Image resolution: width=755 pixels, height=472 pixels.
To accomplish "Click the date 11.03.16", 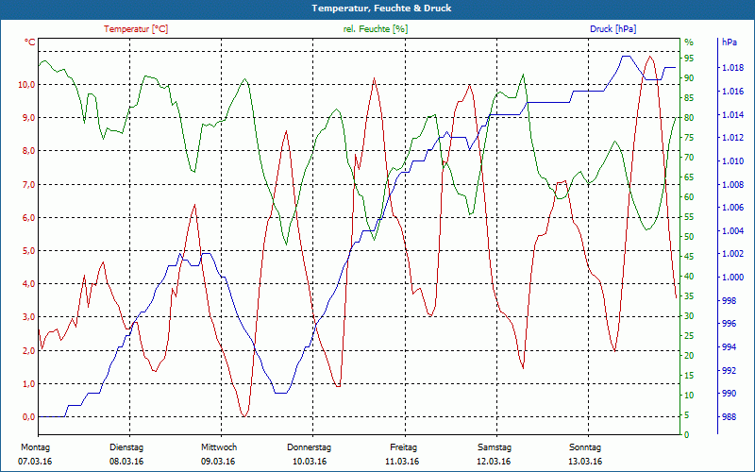I will pos(402,462).
